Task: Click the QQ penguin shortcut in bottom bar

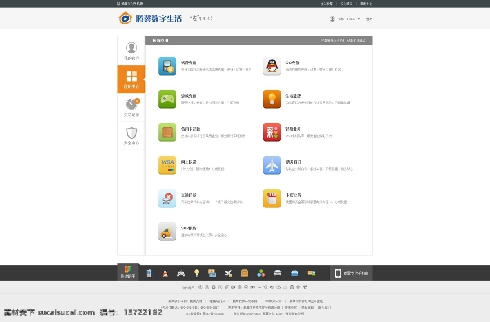Action: (x=165, y=273)
